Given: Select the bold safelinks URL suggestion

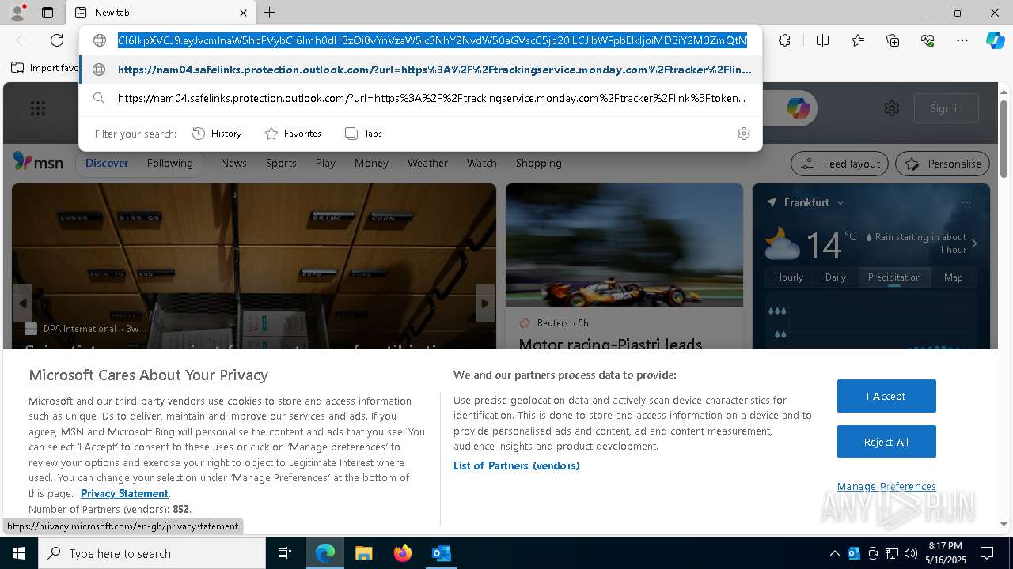Looking at the screenshot, I should coord(420,70).
